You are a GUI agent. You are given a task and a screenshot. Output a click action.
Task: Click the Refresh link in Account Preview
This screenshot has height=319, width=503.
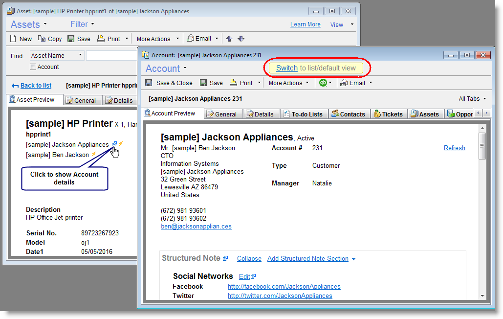click(454, 148)
